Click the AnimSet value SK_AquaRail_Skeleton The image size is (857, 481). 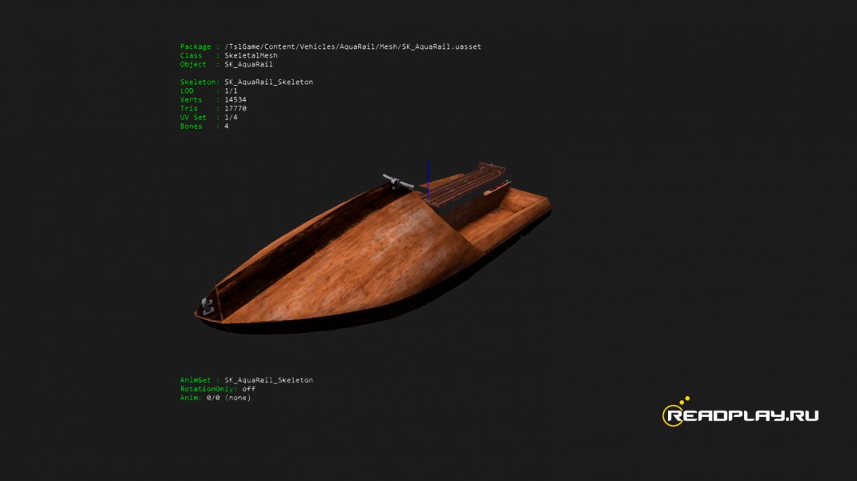coord(269,380)
